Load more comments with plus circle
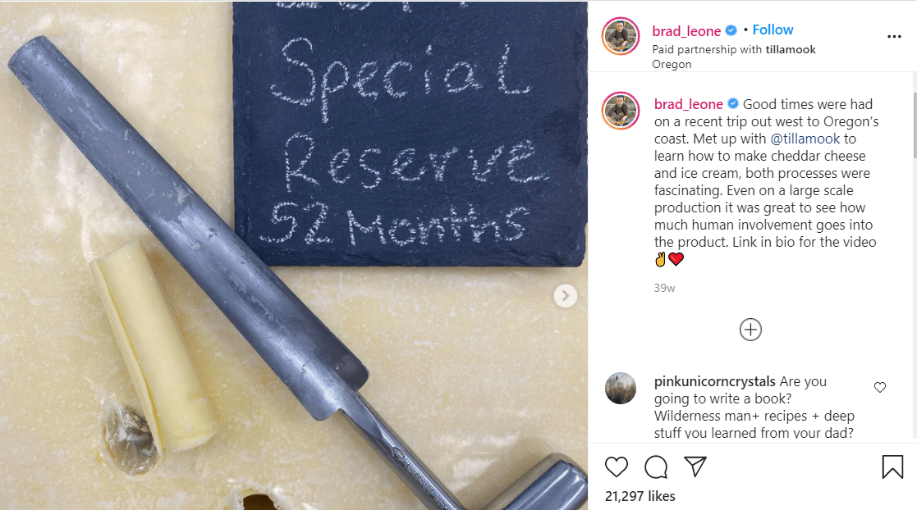Image resolution: width=917 pixels, height=510 pixels. click(750, 330)
